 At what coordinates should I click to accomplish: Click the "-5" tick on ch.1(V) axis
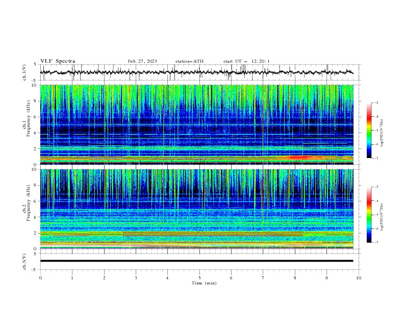[x=35, y=81]
